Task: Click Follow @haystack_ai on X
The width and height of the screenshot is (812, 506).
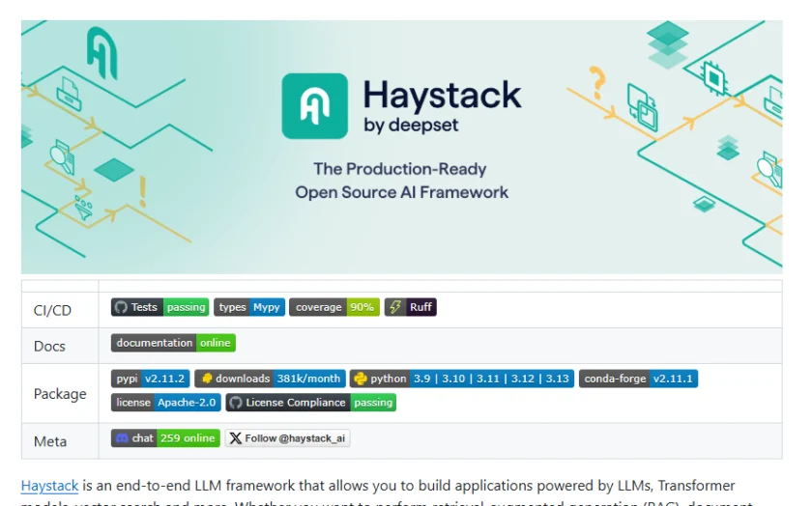Action: [287, 438]
